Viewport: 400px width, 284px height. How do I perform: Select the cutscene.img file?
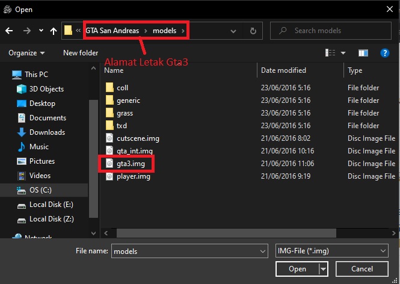point(138,138)
